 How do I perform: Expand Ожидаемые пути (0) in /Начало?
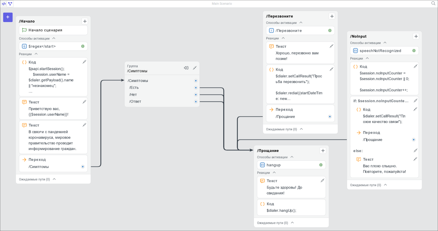coord(54,179)
